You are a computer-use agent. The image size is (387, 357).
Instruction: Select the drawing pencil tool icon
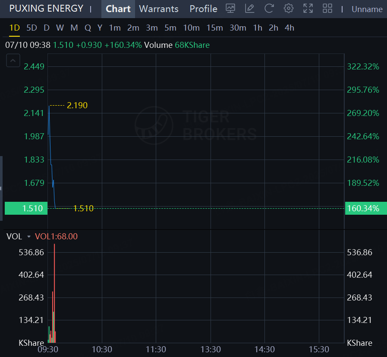250,9
